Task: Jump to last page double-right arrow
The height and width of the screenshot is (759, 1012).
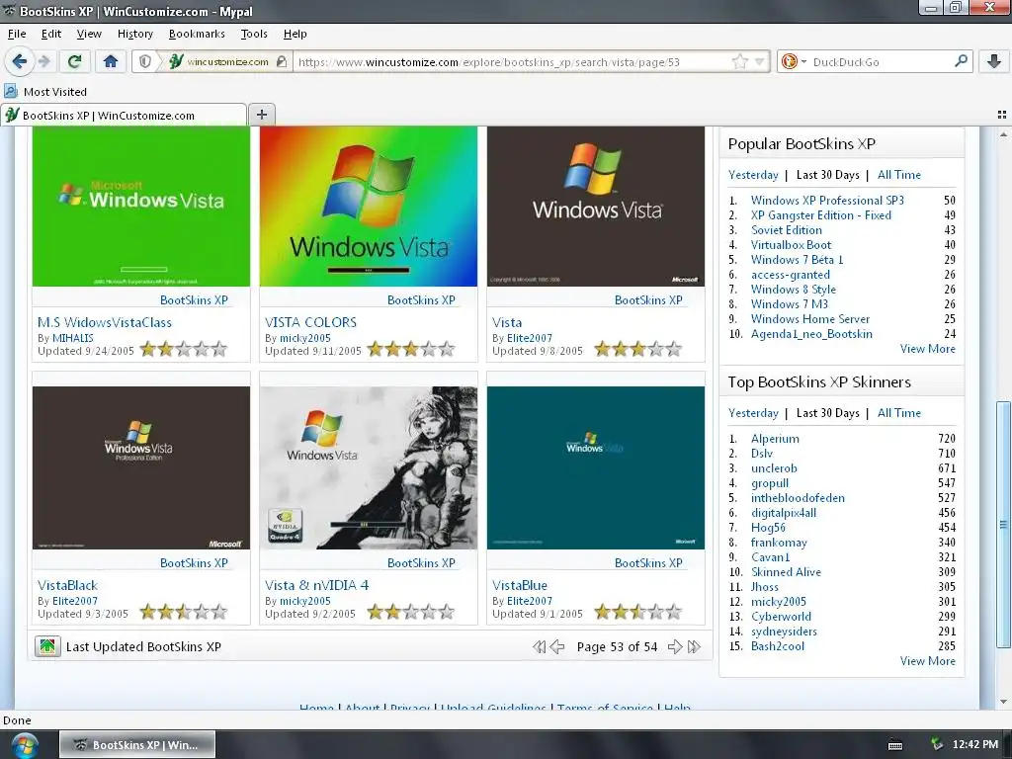Action: pos(695,646)
